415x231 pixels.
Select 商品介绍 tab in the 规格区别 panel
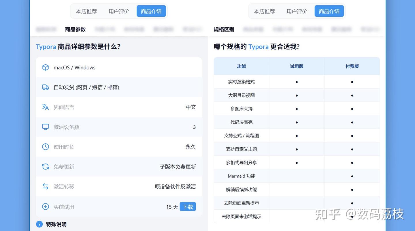click(x=329, y=11)
